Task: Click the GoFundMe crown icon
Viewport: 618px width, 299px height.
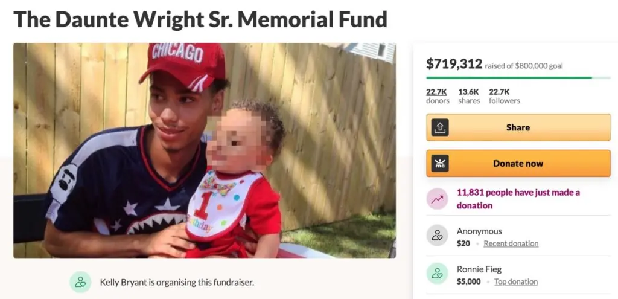Action: (439, 163)
